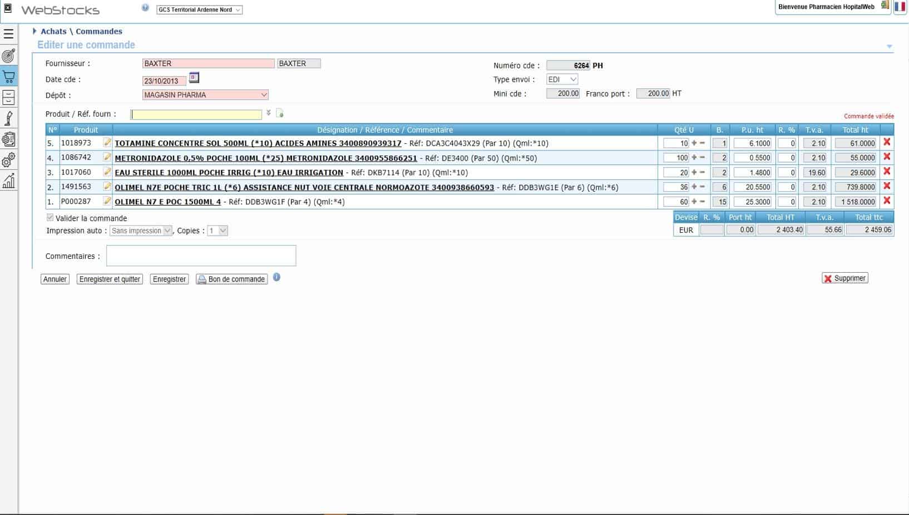Click Enregistrer et quitter button

click(110, 279)
